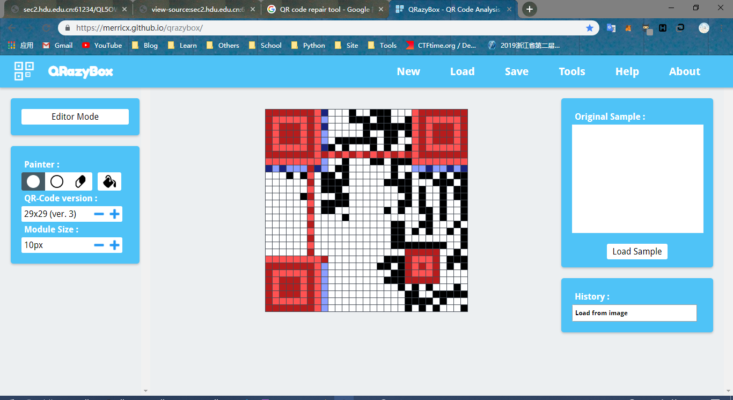Open the Site bookmark folder
733x400 pixels.
tap(346, 46)
